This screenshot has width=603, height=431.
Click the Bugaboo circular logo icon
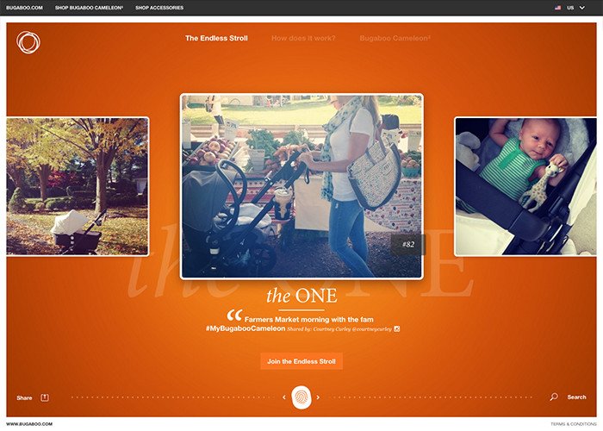(28, 42)
